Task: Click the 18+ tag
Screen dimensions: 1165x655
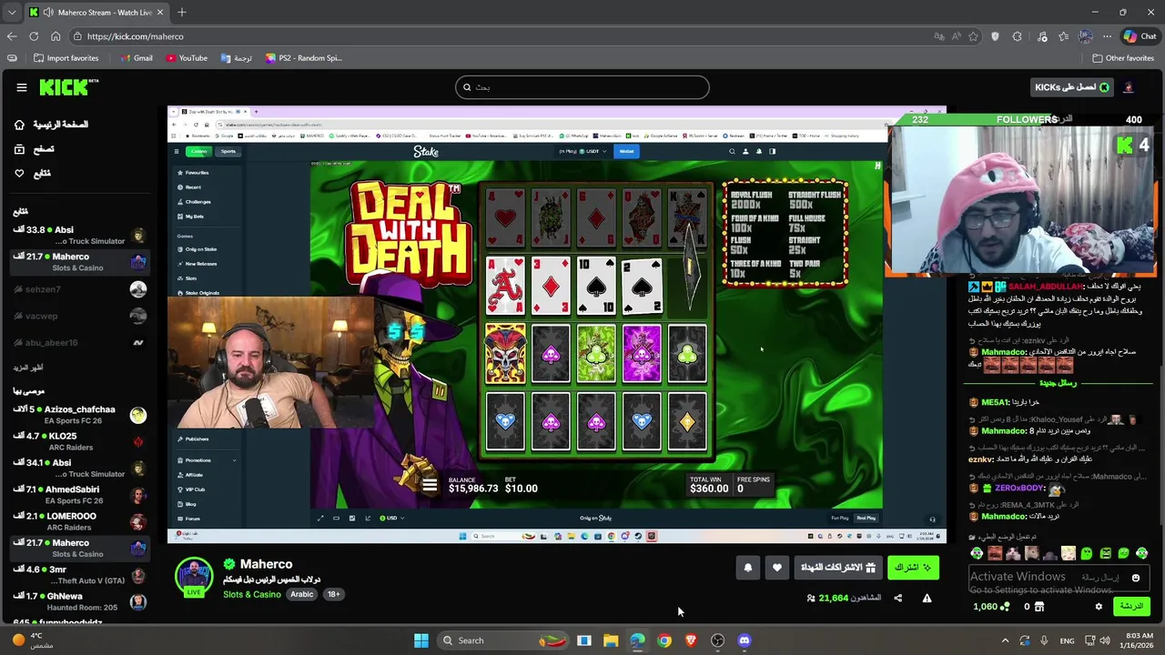Action: click(333, 594)
